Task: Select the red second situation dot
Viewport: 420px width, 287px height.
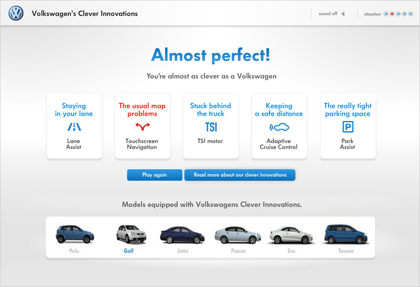Action: (392, 14)
